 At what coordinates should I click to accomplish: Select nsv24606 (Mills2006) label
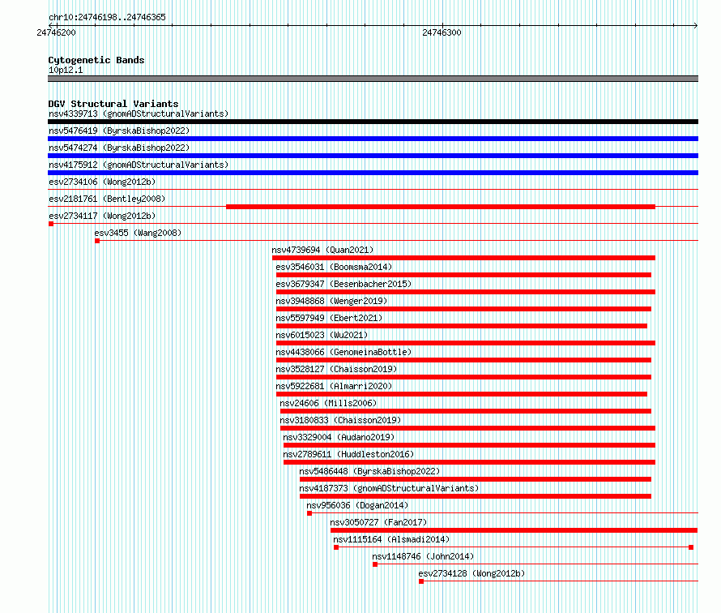328,403
